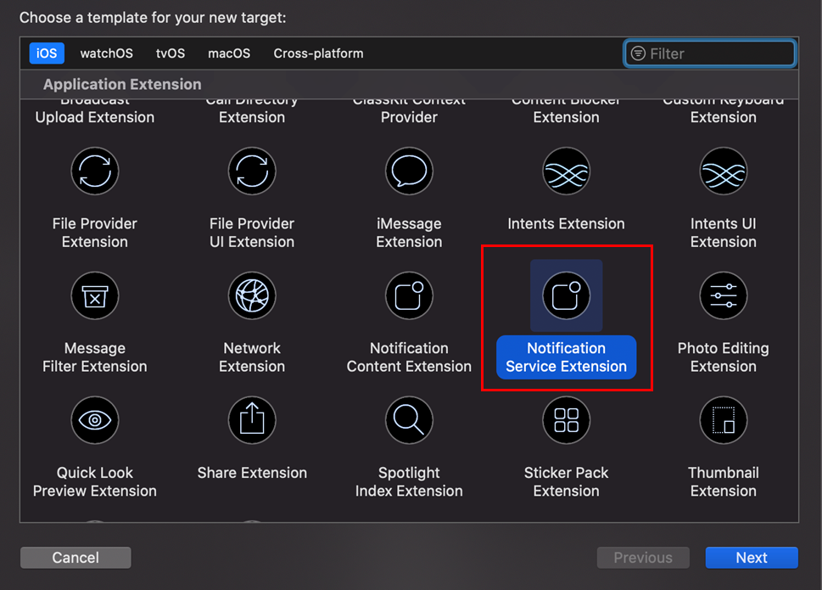Screen dimensions: 822x590
Task: Click the Notification Service Extension icon
Action: tap(566, 296)
